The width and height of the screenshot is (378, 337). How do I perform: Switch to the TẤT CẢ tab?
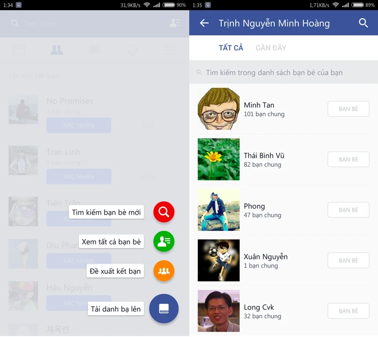click(x=230, y=48)
